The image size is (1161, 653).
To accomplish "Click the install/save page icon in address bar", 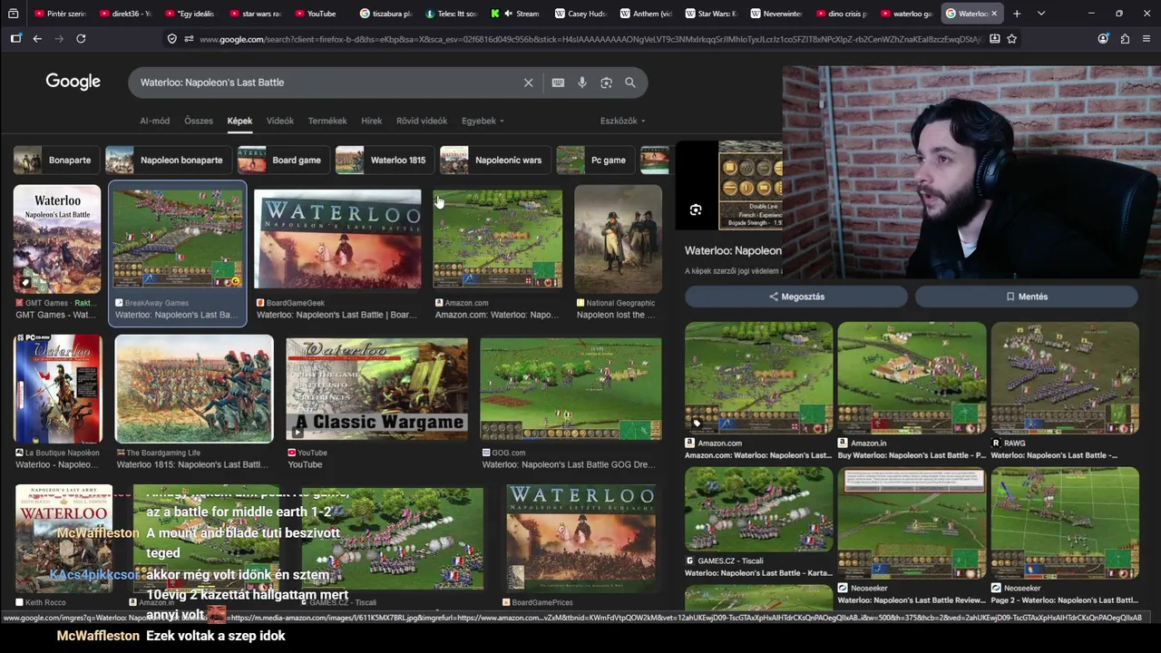I will click(x=995, y=39).
